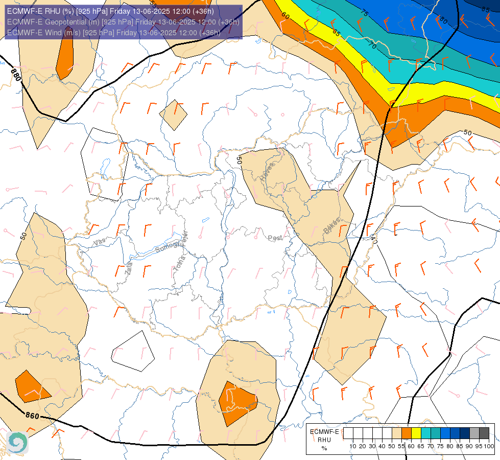This screenshot has width=500, height=460.
Task: Pick the beige 50-55% legend swatch
Action: click(397, 433)
